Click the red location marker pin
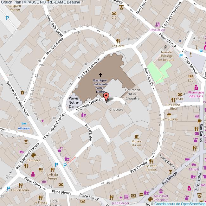This screenshot has width=206, height=206. 106,97
